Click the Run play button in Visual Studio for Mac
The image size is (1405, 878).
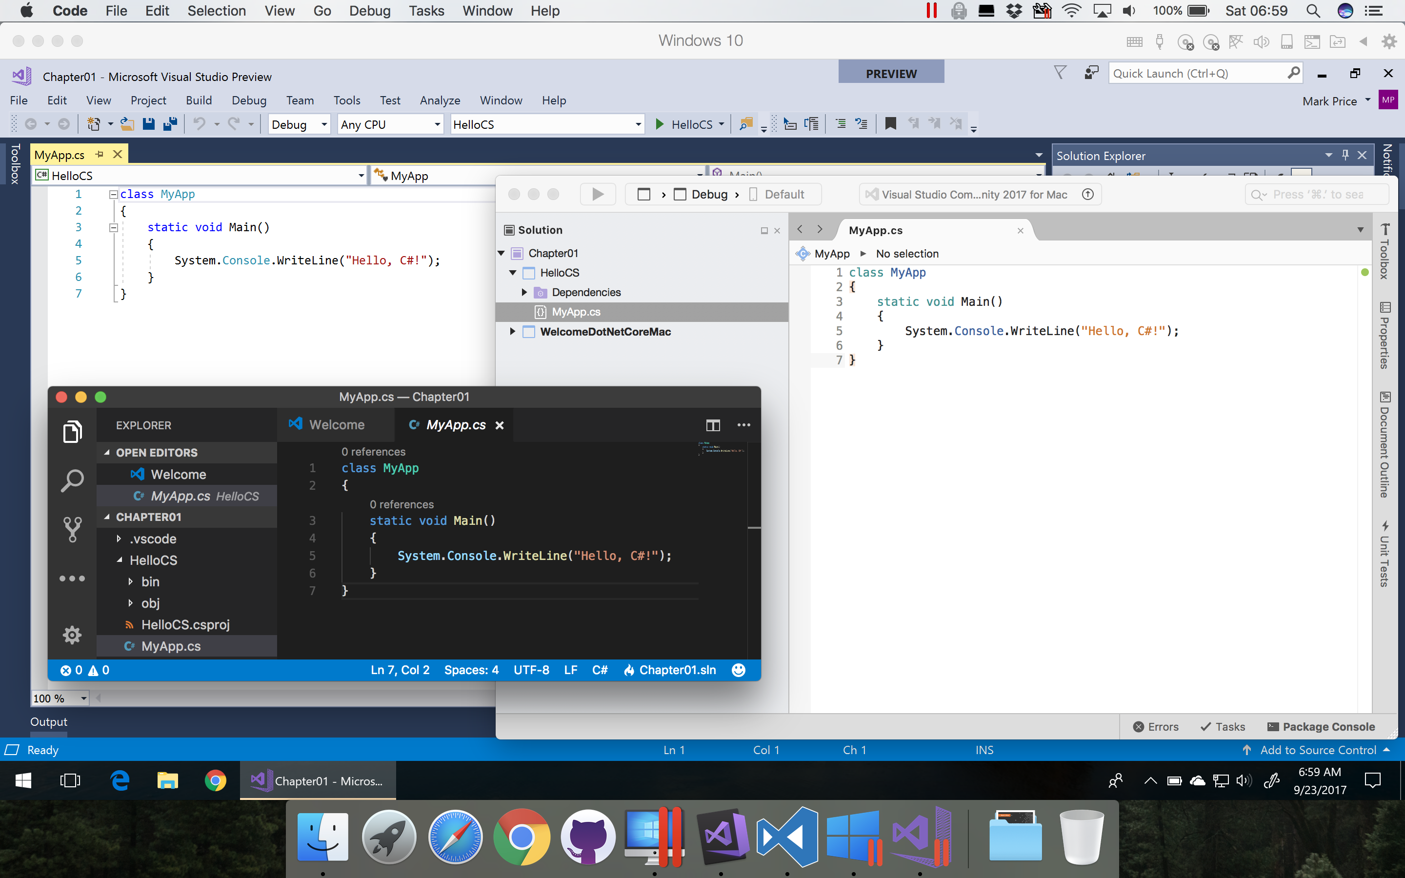coord(598,194)
